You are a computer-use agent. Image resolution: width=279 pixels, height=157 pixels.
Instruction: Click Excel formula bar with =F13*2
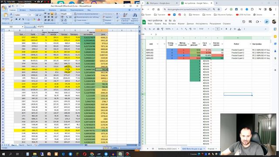pos(87,27)
